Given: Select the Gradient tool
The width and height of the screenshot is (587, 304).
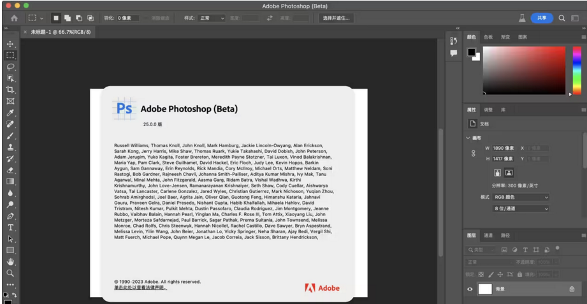Looking at the screenshot, I should 10,182.
